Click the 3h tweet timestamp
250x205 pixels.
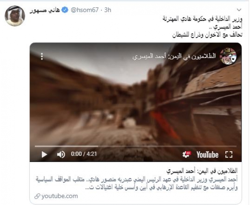(108, 10)
